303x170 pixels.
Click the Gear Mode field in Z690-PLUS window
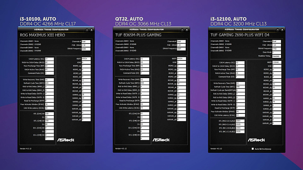[277, 52]
